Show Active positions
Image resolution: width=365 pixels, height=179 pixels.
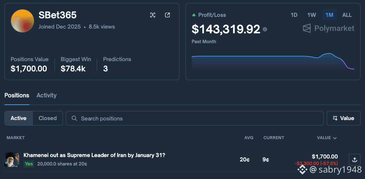(18, 118)
